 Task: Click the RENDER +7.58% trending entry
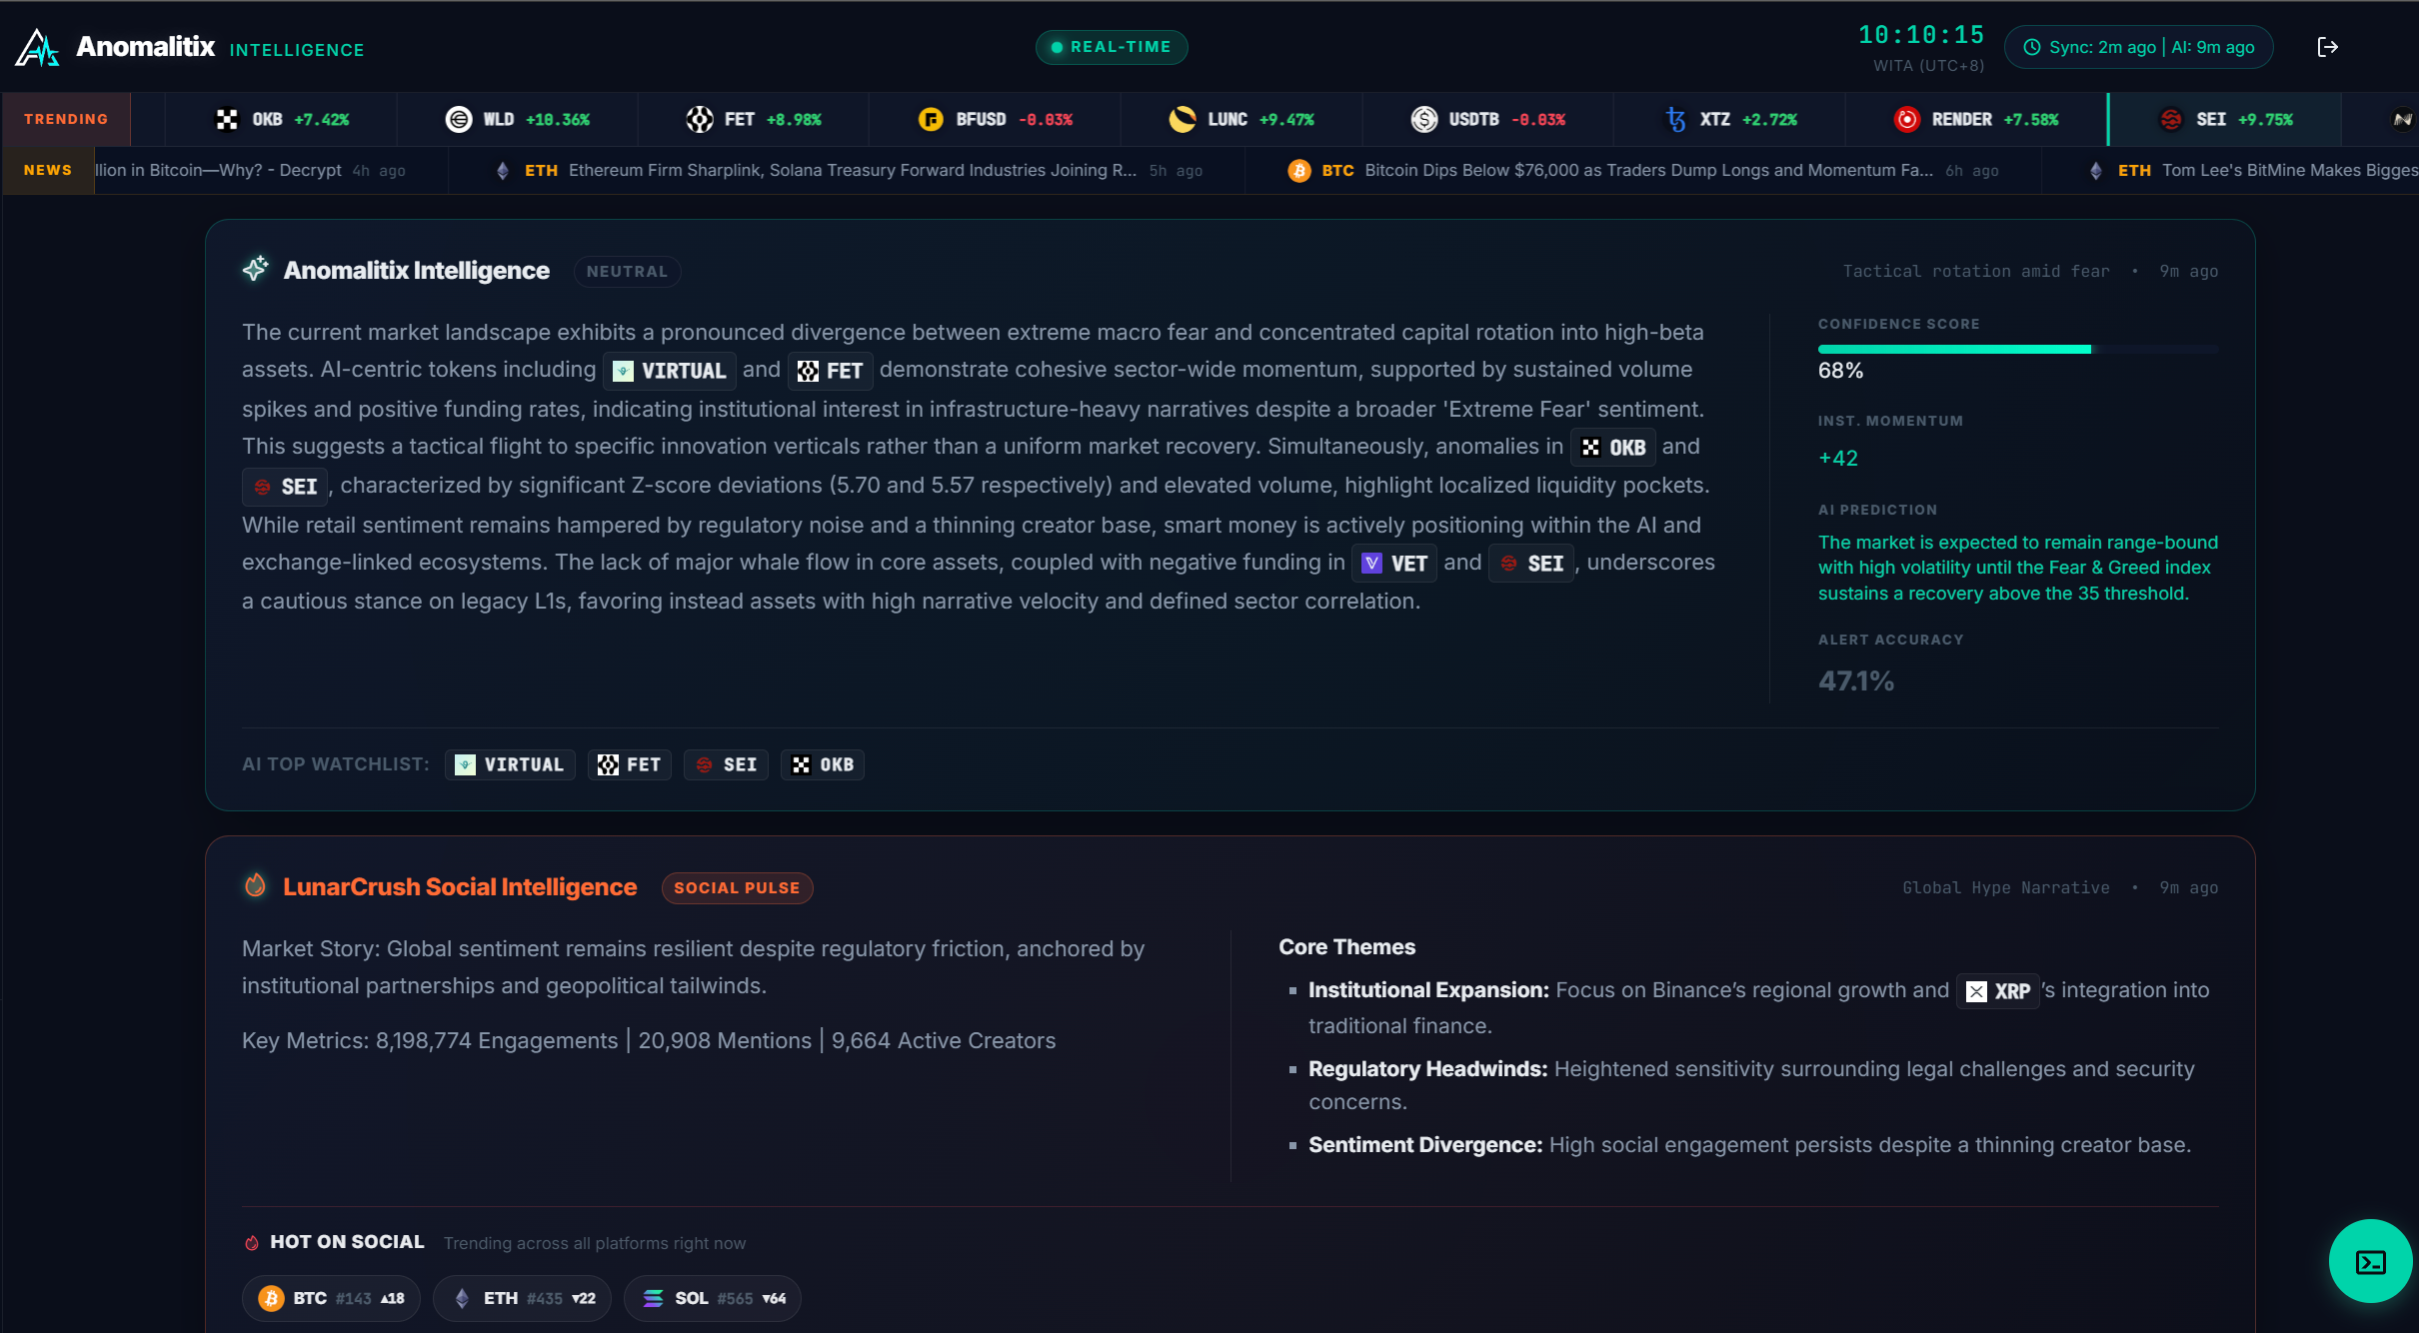click(1977, 120)
